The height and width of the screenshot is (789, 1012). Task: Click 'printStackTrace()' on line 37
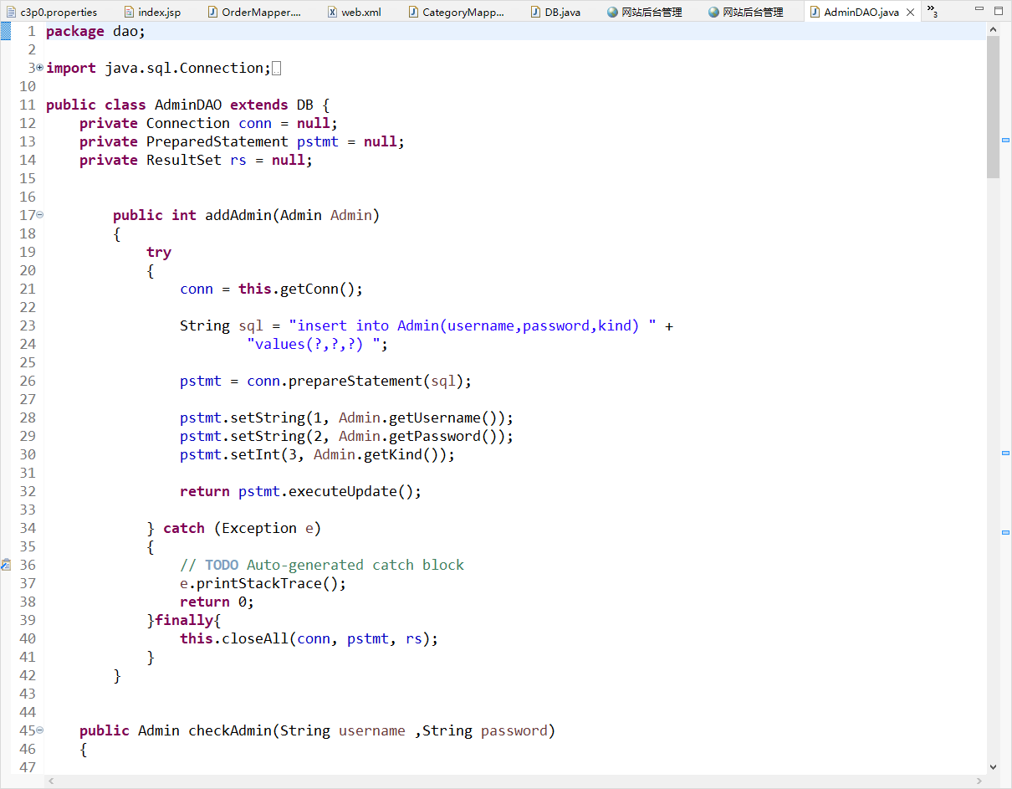click(x=268, y=583)
